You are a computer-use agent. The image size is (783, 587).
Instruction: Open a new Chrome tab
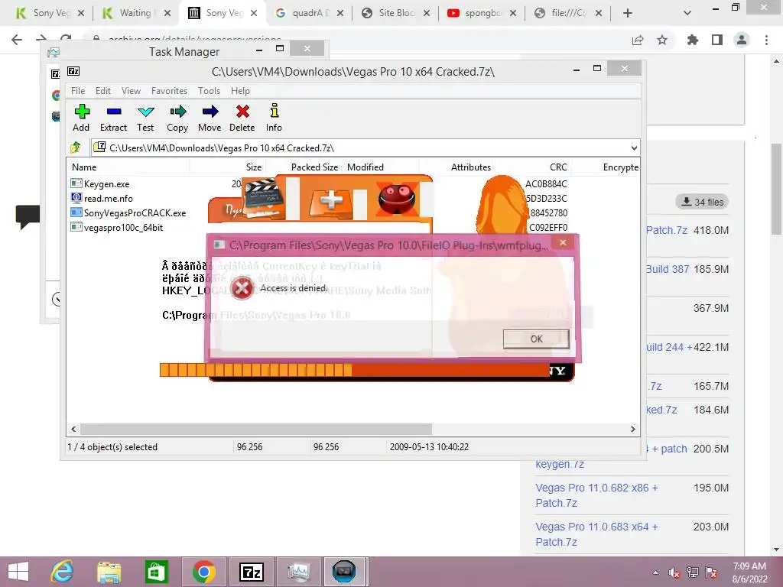point(628,13)
